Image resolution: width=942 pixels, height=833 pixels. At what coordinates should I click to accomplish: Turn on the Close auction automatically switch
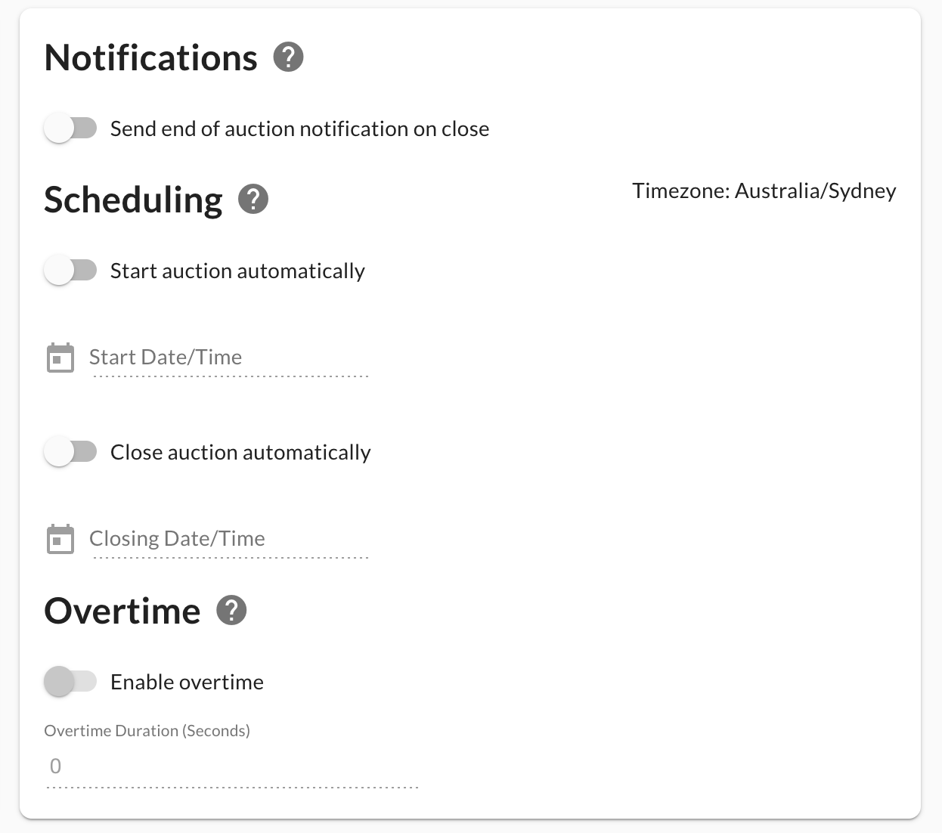[70, 452]
